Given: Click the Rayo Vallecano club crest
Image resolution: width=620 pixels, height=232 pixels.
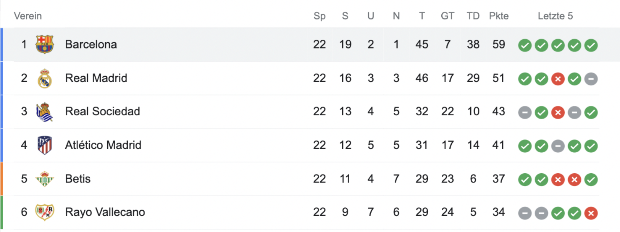Looking at the screenshot, I should (45, 212).
